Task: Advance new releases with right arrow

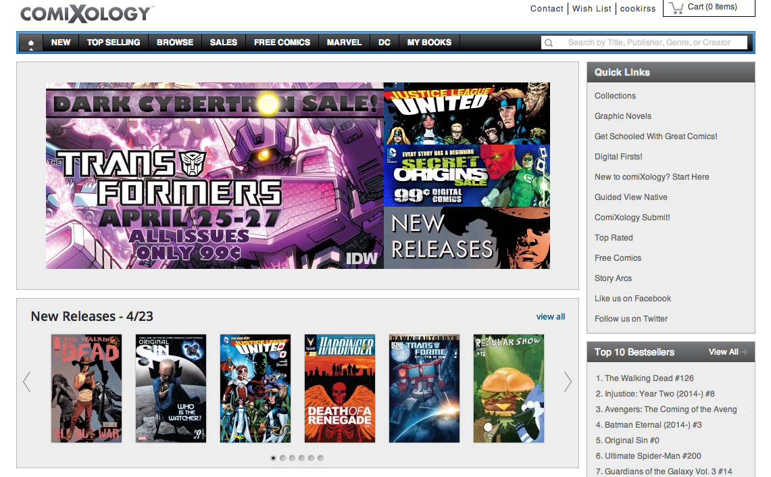Action: tap(568, 382)
